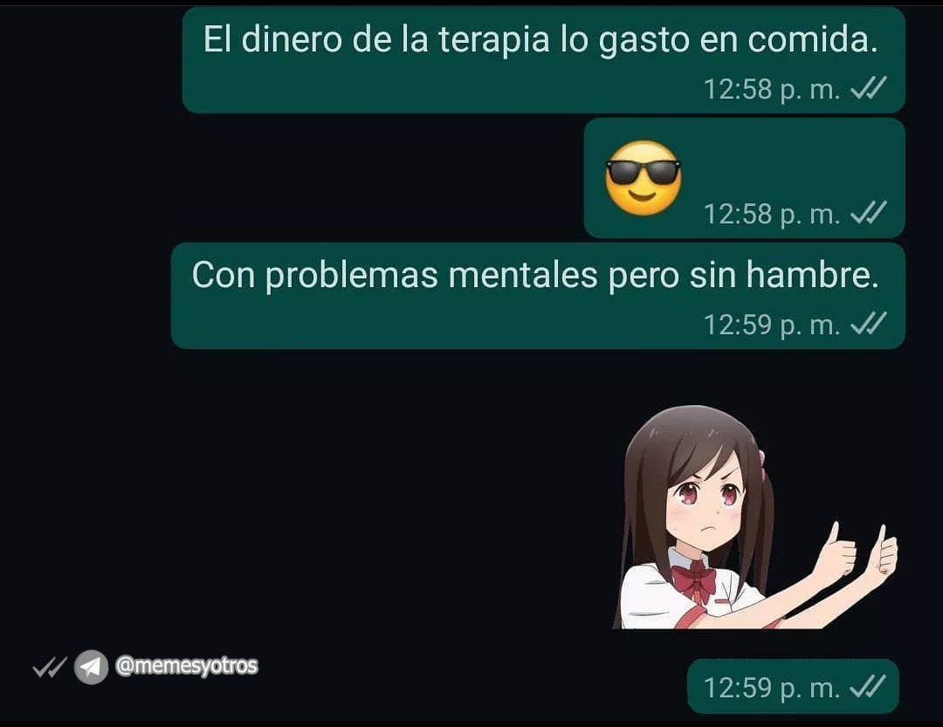943x727 pixels.
Task: Click the 12:58 p. m. timestamp on emoji bubble
Action: point(772,214)
